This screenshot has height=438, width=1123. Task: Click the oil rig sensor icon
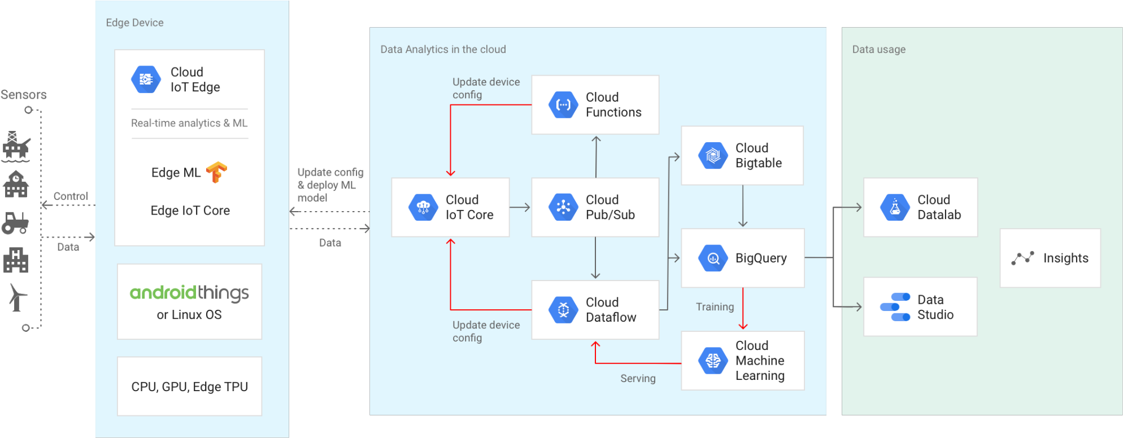pos(16,146)
